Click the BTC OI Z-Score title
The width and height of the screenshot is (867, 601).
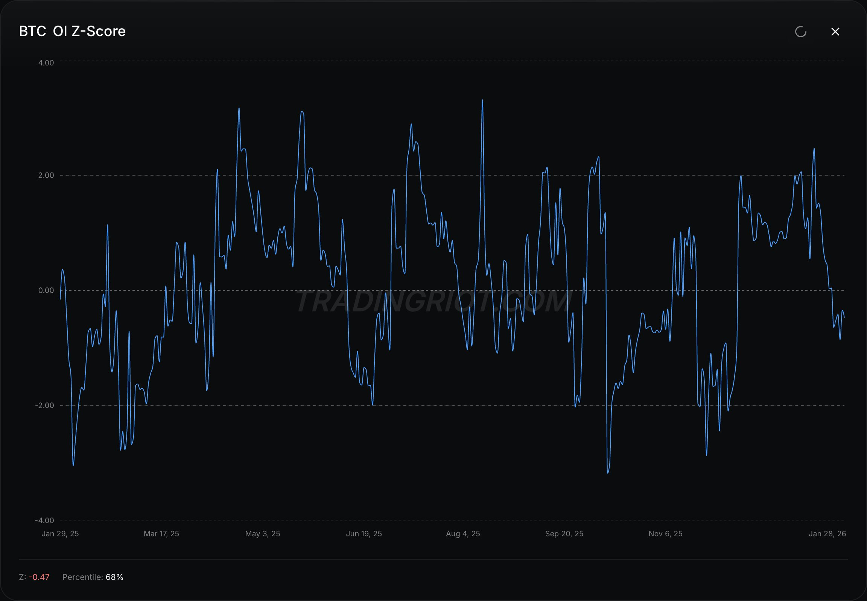pyautogui.click(x=72, y=31)
